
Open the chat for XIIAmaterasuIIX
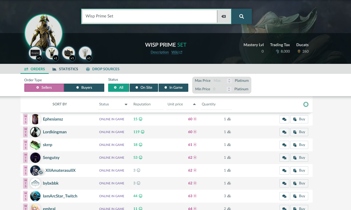[284, 171]
